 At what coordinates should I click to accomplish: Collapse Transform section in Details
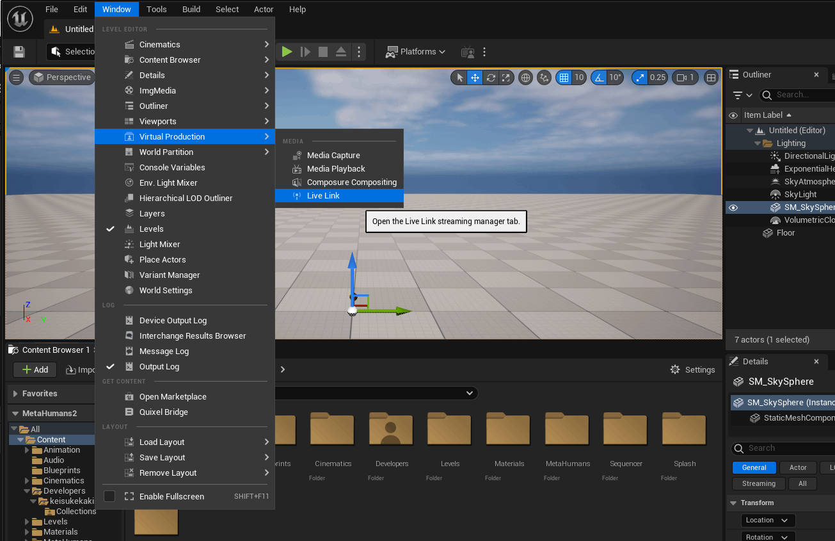(x=733, y=503)
